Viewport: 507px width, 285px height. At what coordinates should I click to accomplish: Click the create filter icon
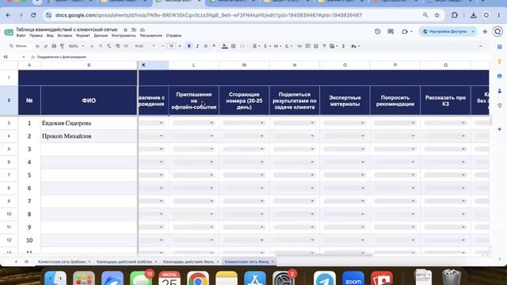324,46
